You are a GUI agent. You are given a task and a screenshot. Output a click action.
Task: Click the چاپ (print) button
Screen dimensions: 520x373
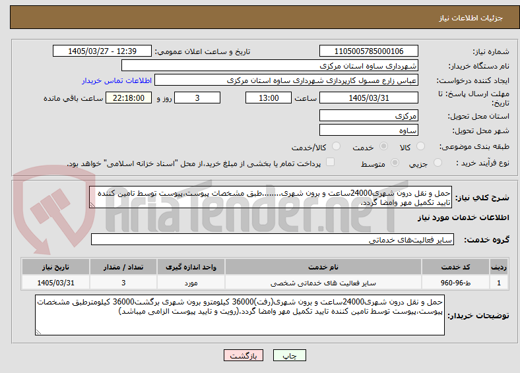[289, 355]
